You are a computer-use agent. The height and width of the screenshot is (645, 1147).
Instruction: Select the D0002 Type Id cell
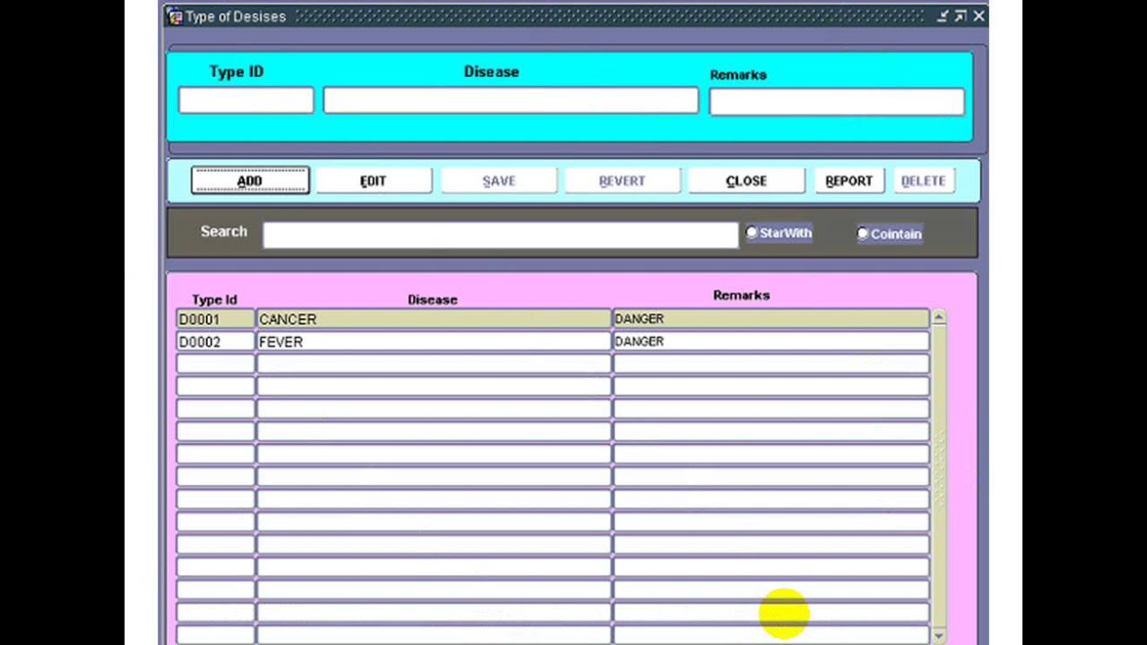coord(216,341)
